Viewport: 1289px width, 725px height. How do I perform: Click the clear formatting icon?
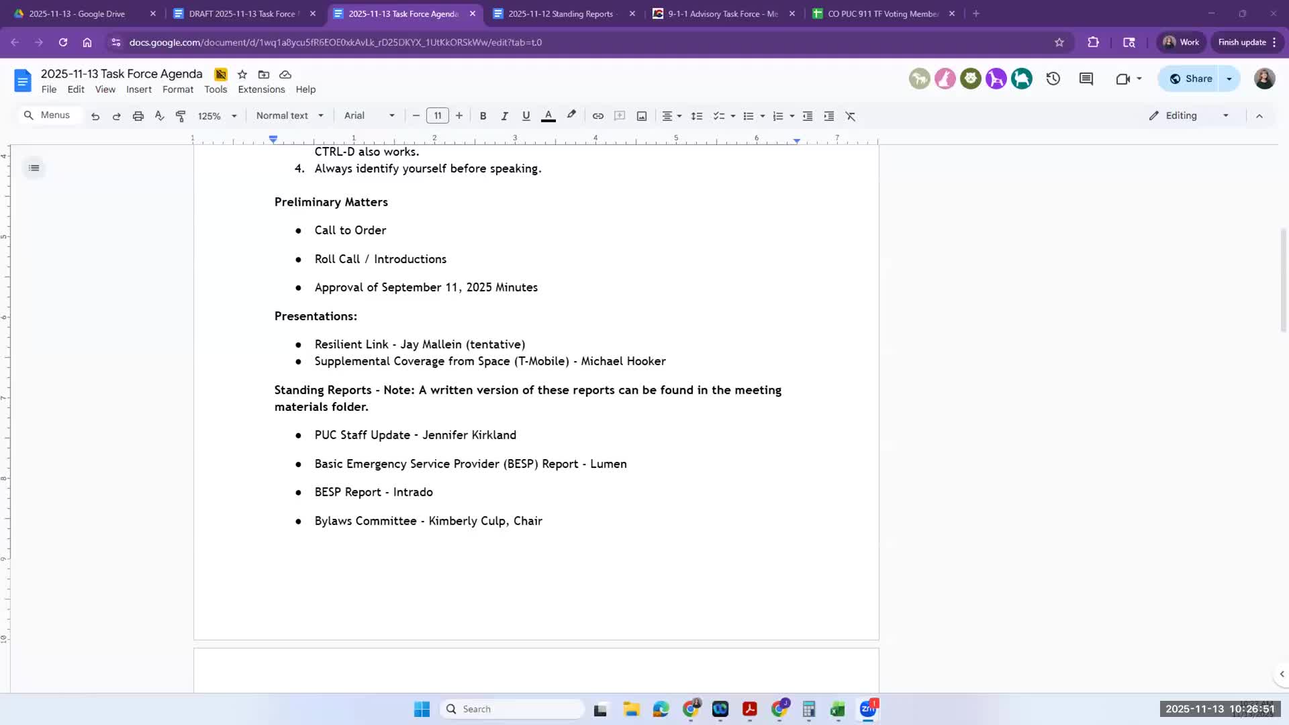(x=850, y=116)
